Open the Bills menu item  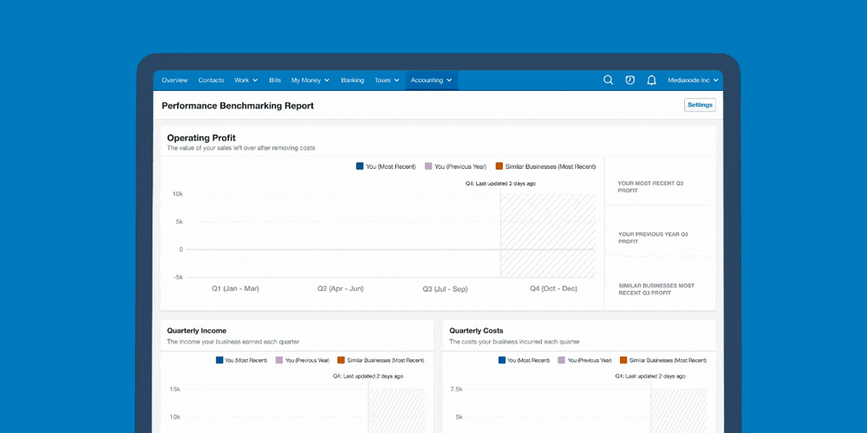(x=275, y=80)
